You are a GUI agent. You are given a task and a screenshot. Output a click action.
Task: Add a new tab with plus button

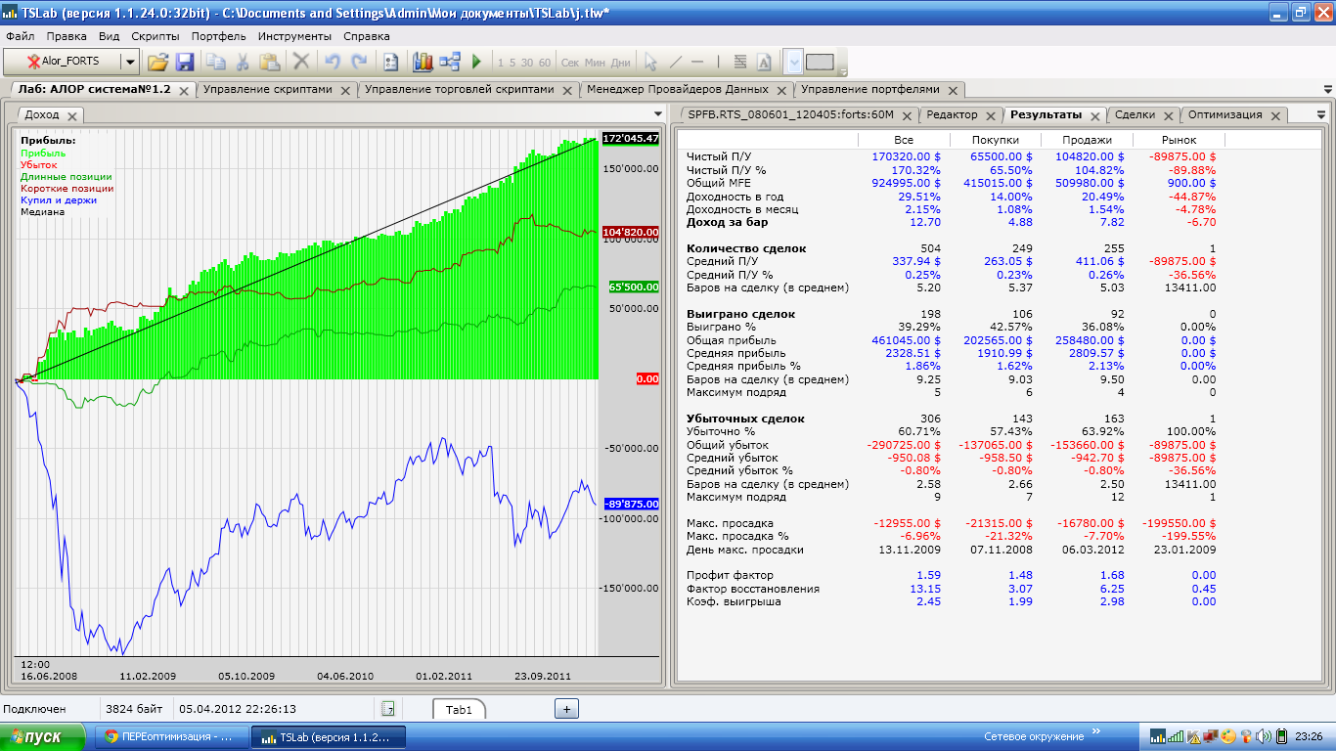567,709
